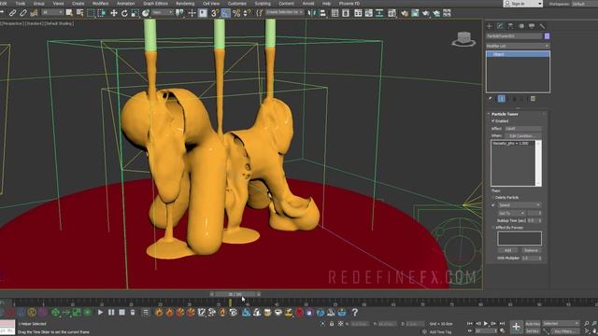Click the time slider handle
This screenshot has height=336, width=598.
(x=235, y=294)
